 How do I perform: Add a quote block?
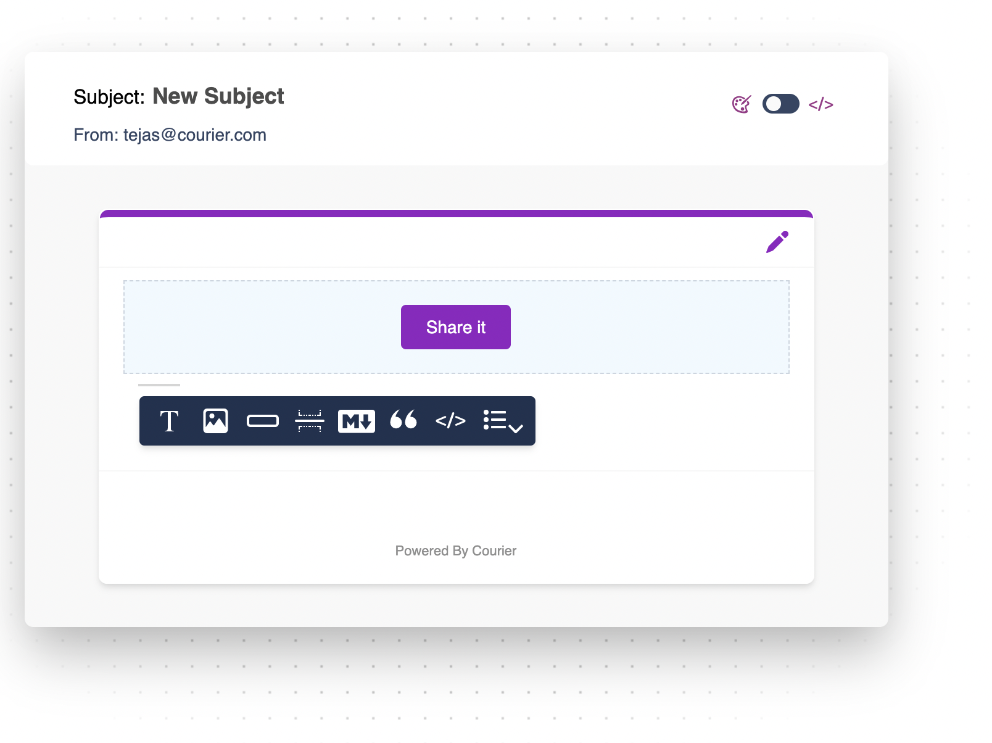pos(403,420)
